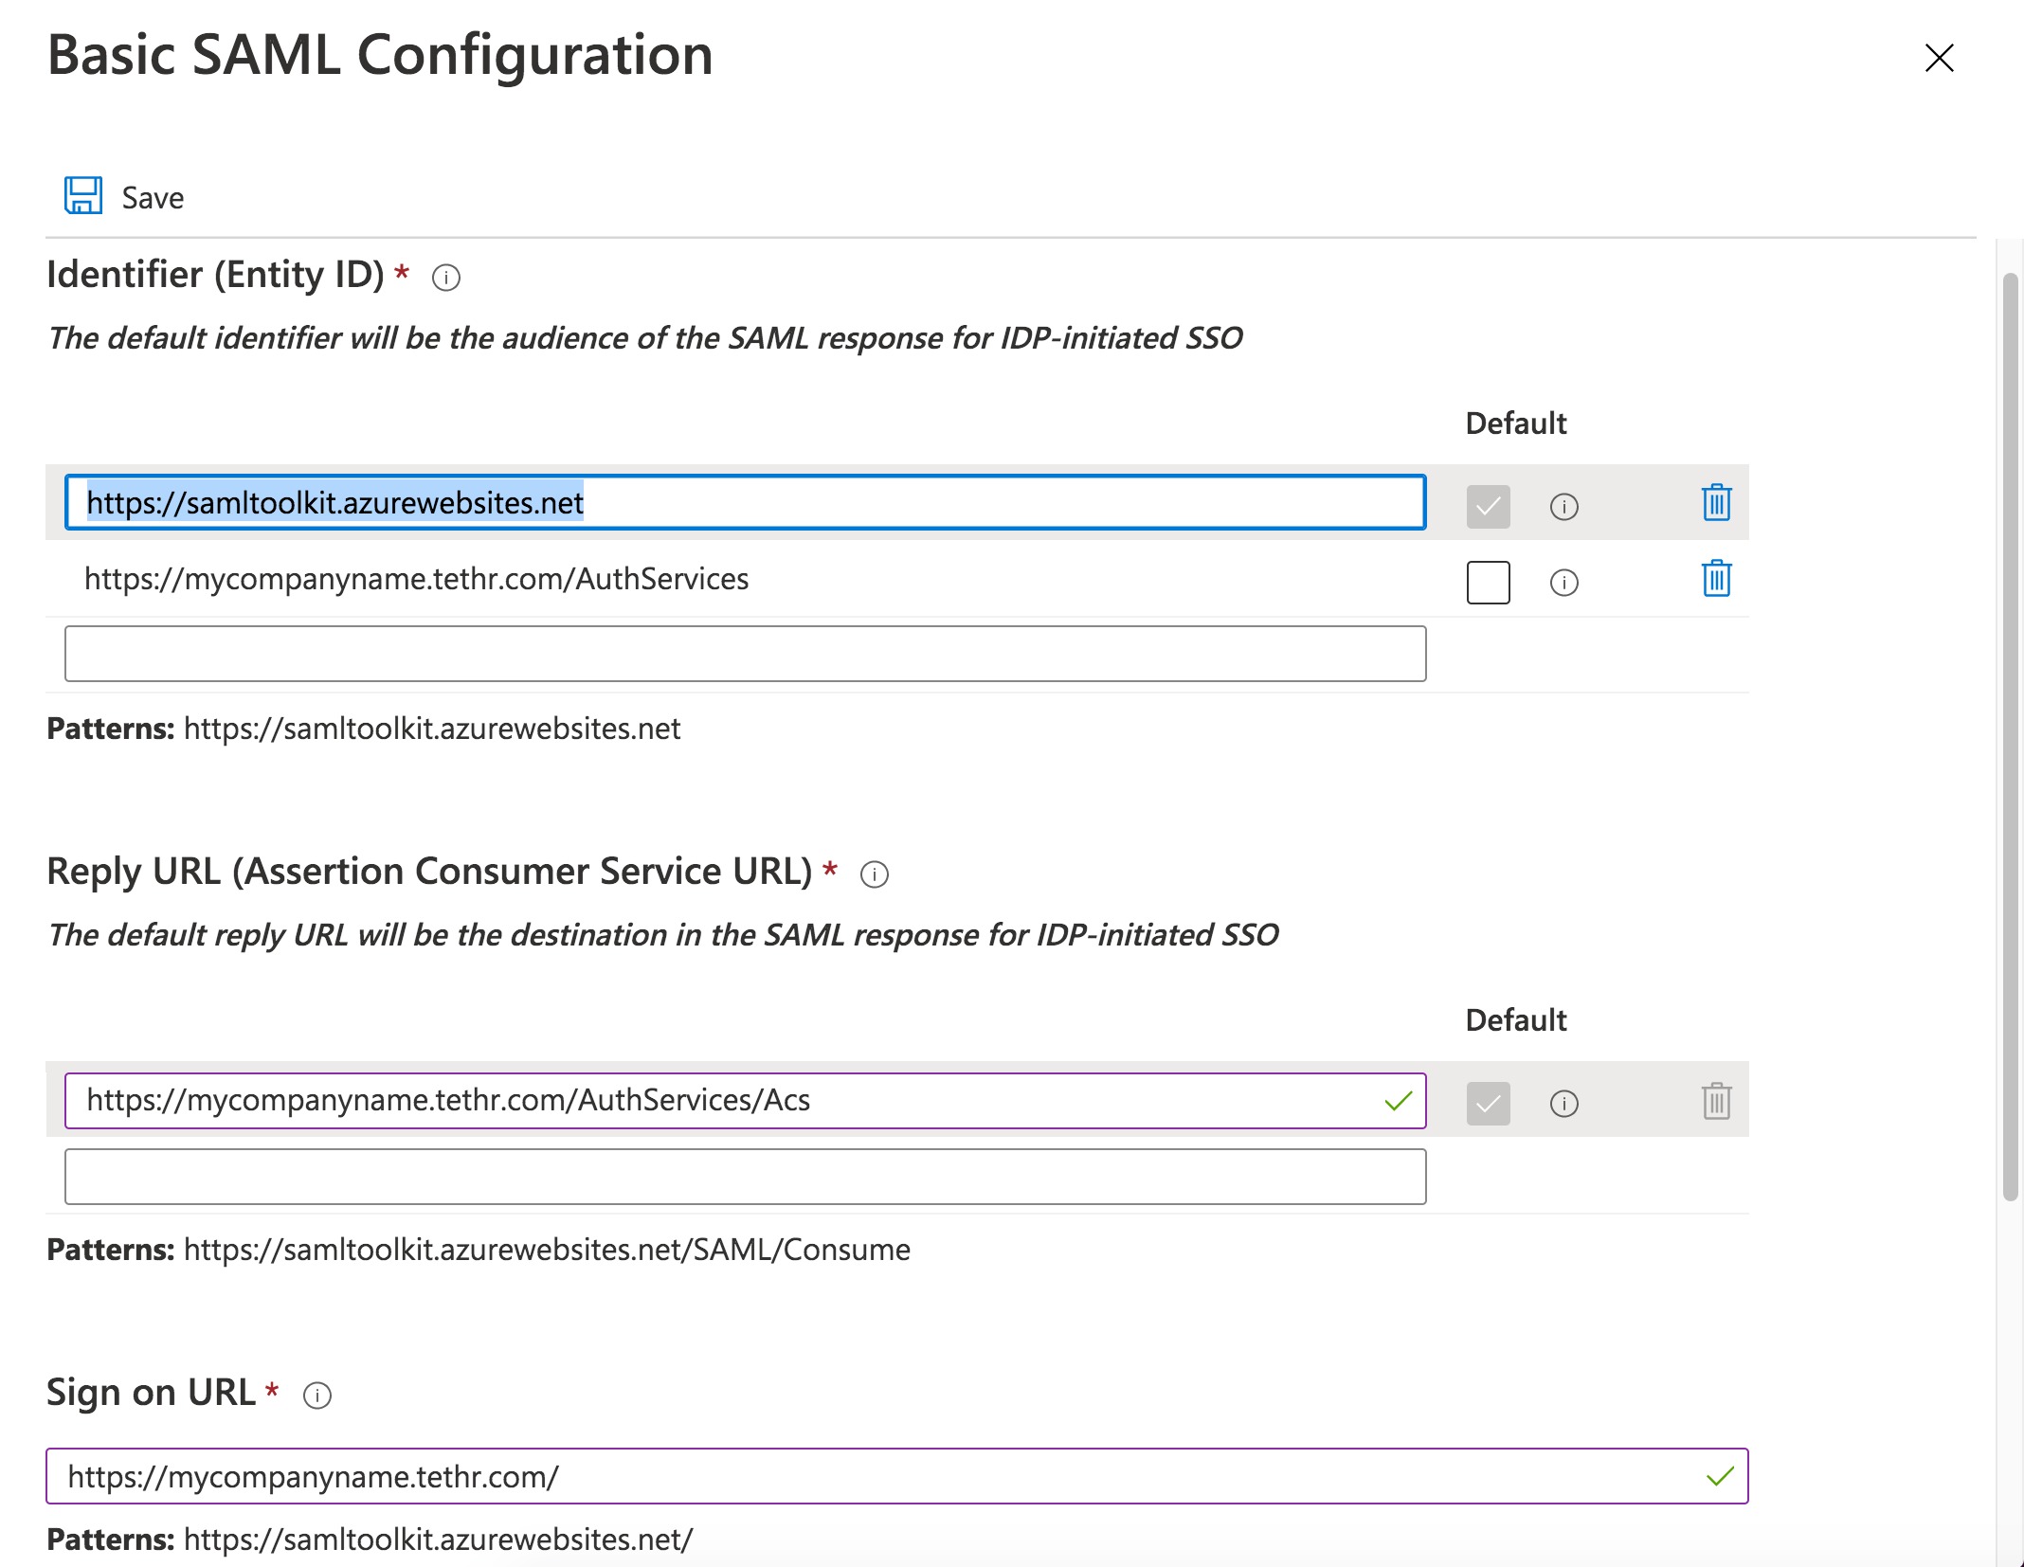This screenshot has height=1567, width=2024.
Task: Click the highlighted samltoolkit identifier text box
Action: coord(745,503)
